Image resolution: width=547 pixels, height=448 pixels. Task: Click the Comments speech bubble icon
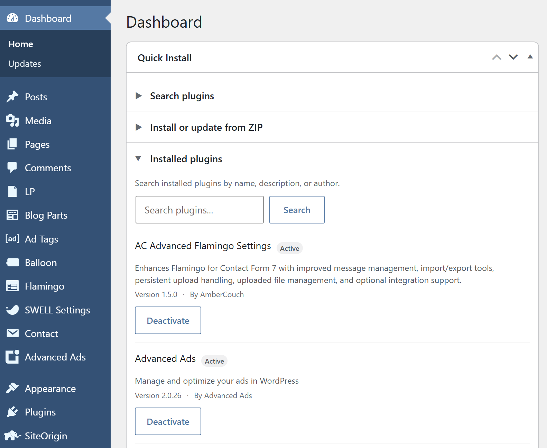(x=12, y=167)
